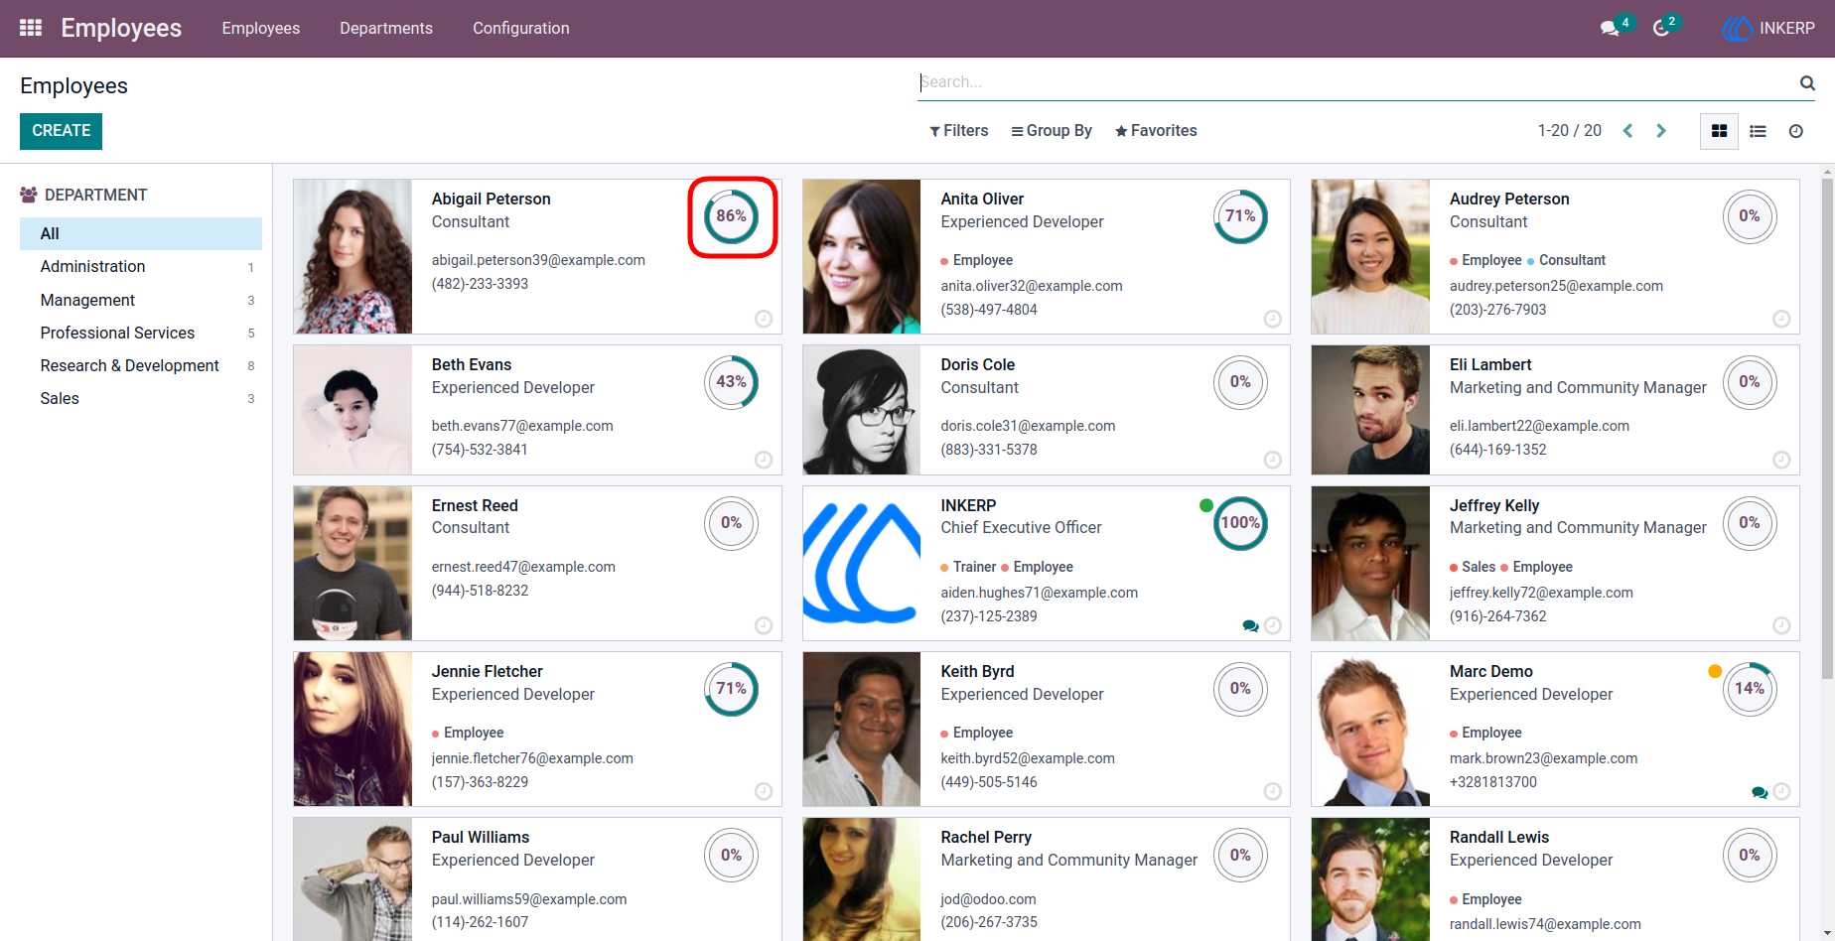The width and height of the screenshot is (1835, 941).
Task: Open the apps grid menu icon
Action: [31, 28]
